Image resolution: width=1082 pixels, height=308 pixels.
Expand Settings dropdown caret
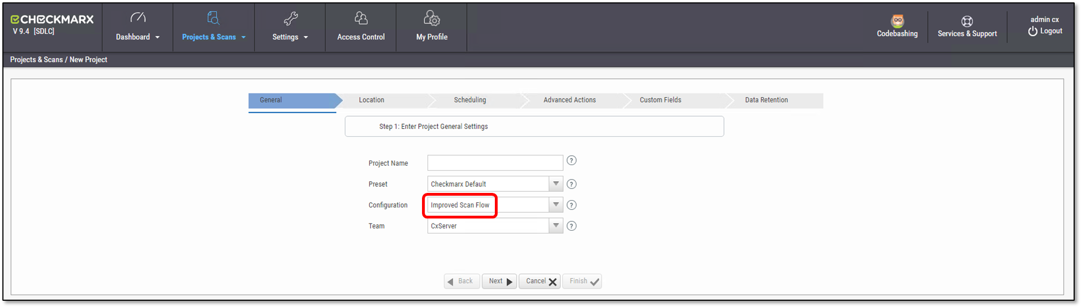coord(306,37)
